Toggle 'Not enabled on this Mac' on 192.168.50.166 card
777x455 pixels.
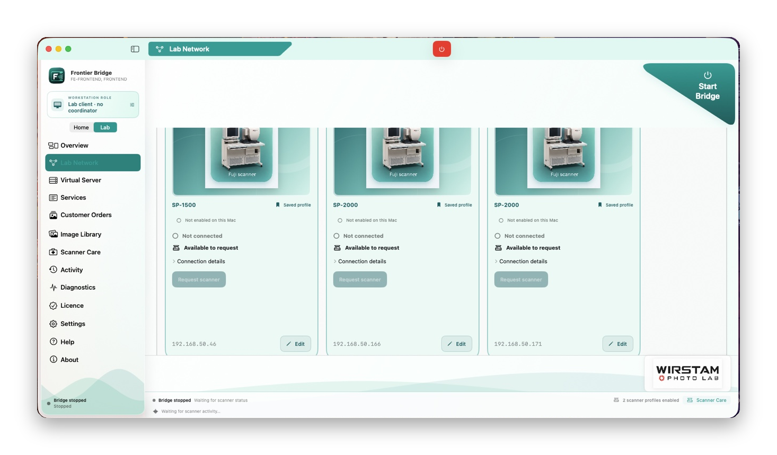340,220
